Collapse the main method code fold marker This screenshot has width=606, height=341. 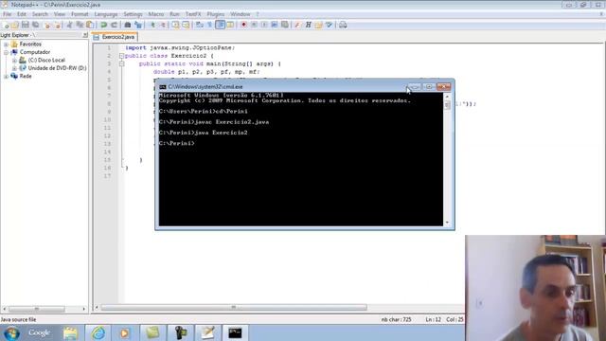122,64
